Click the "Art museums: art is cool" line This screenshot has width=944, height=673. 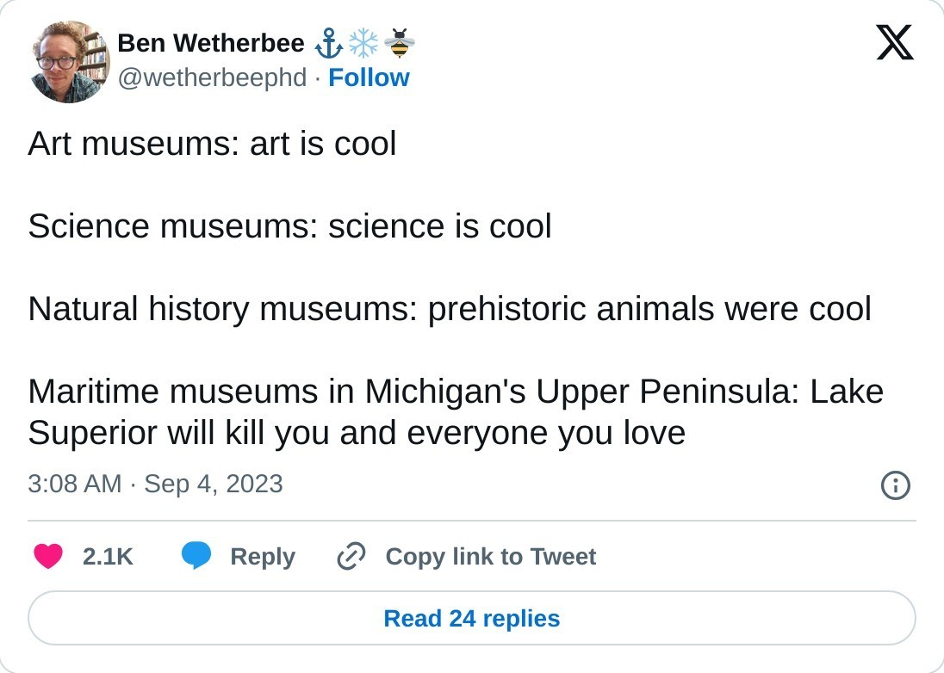[x=212, y=144]
